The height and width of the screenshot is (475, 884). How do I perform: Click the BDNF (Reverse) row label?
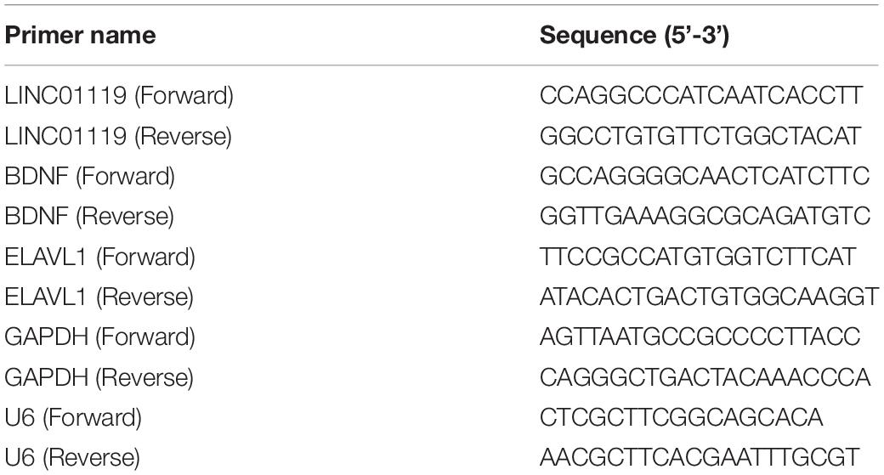click(x=89, y=217)
